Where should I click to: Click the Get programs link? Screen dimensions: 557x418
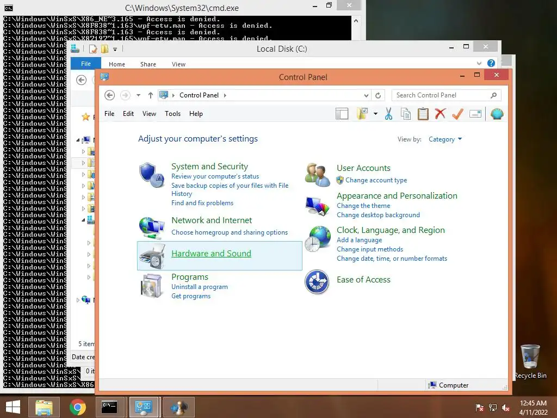pos(191,296)
